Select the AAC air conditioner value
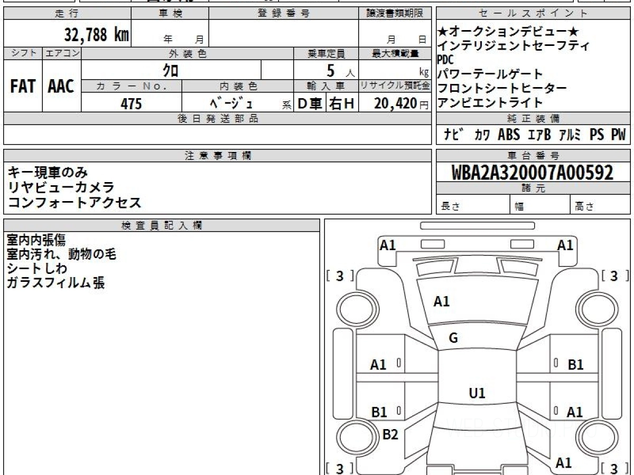Viewport: 634px width, 475px height. pos(61,87)
